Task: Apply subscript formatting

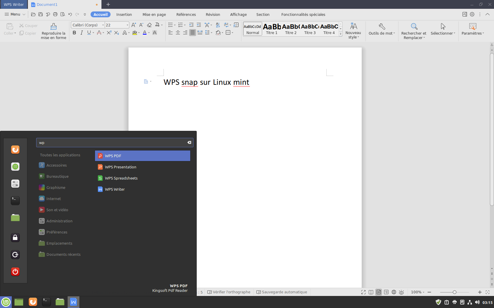Action: click(116, 33)
